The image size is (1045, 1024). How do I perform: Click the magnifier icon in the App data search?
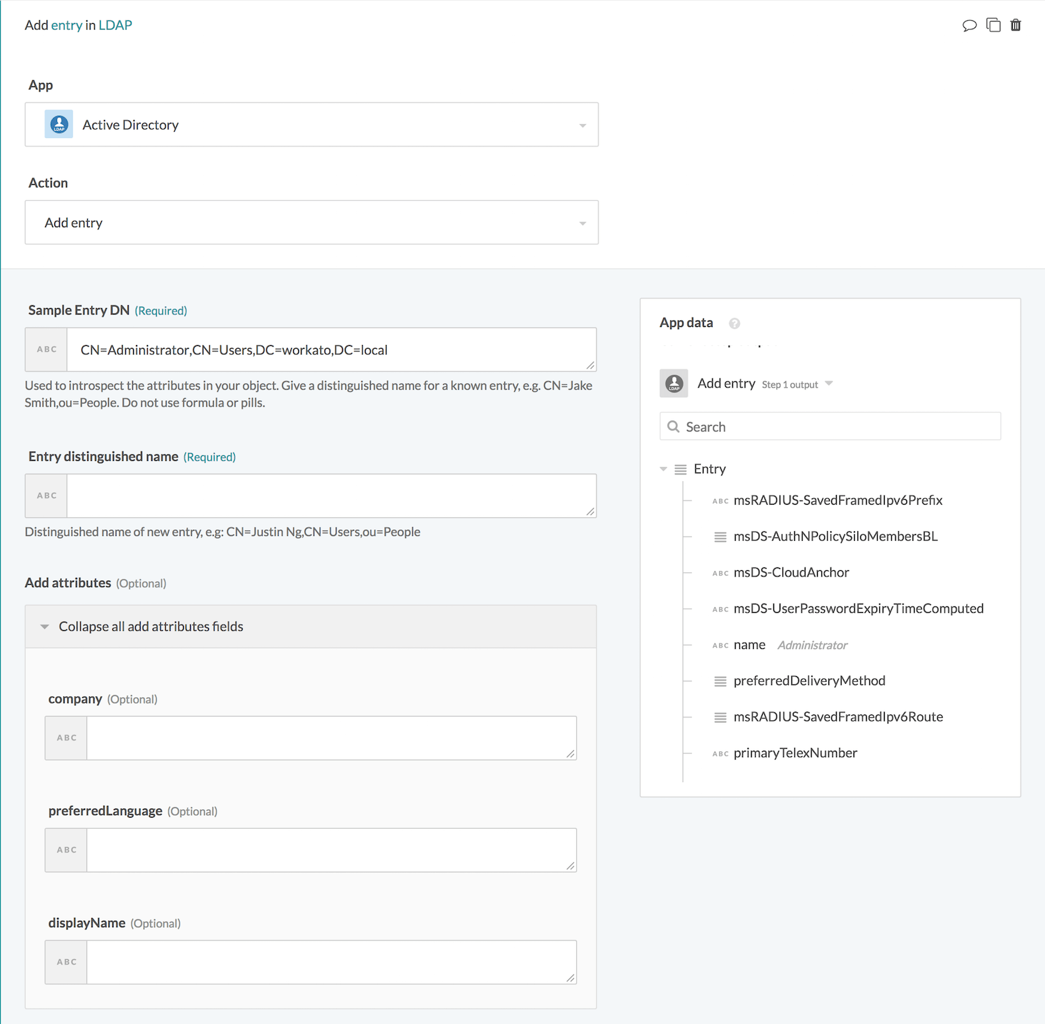pos(673,426)
